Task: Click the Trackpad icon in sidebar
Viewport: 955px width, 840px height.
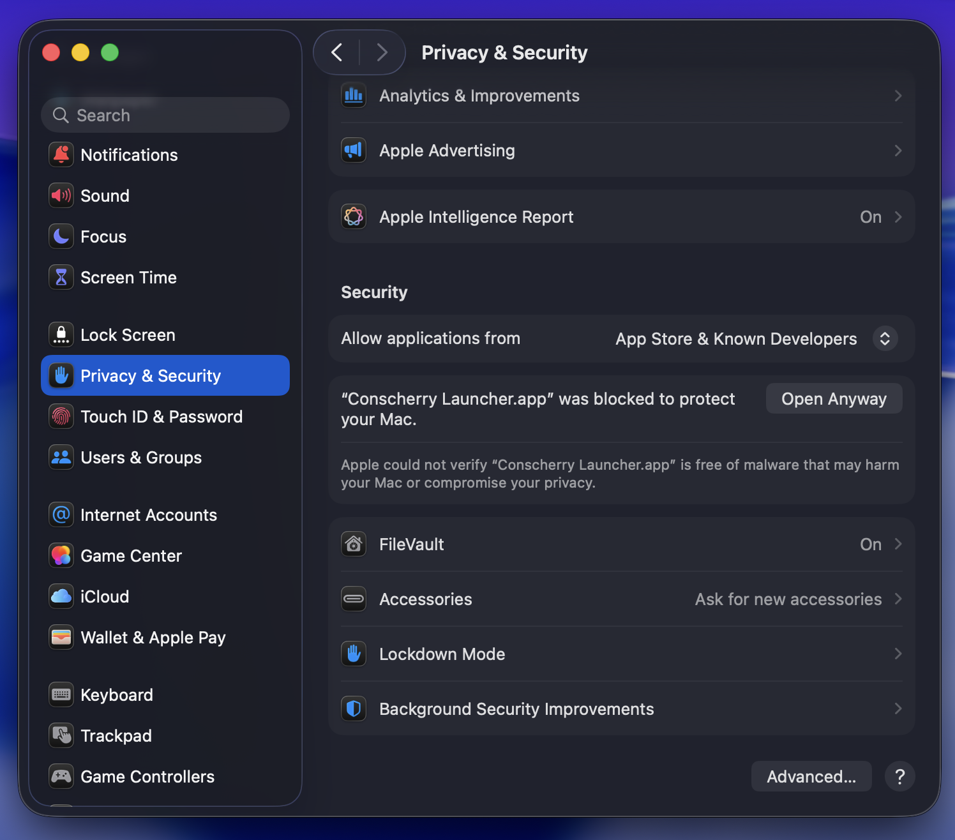Action: coord(61,736)
